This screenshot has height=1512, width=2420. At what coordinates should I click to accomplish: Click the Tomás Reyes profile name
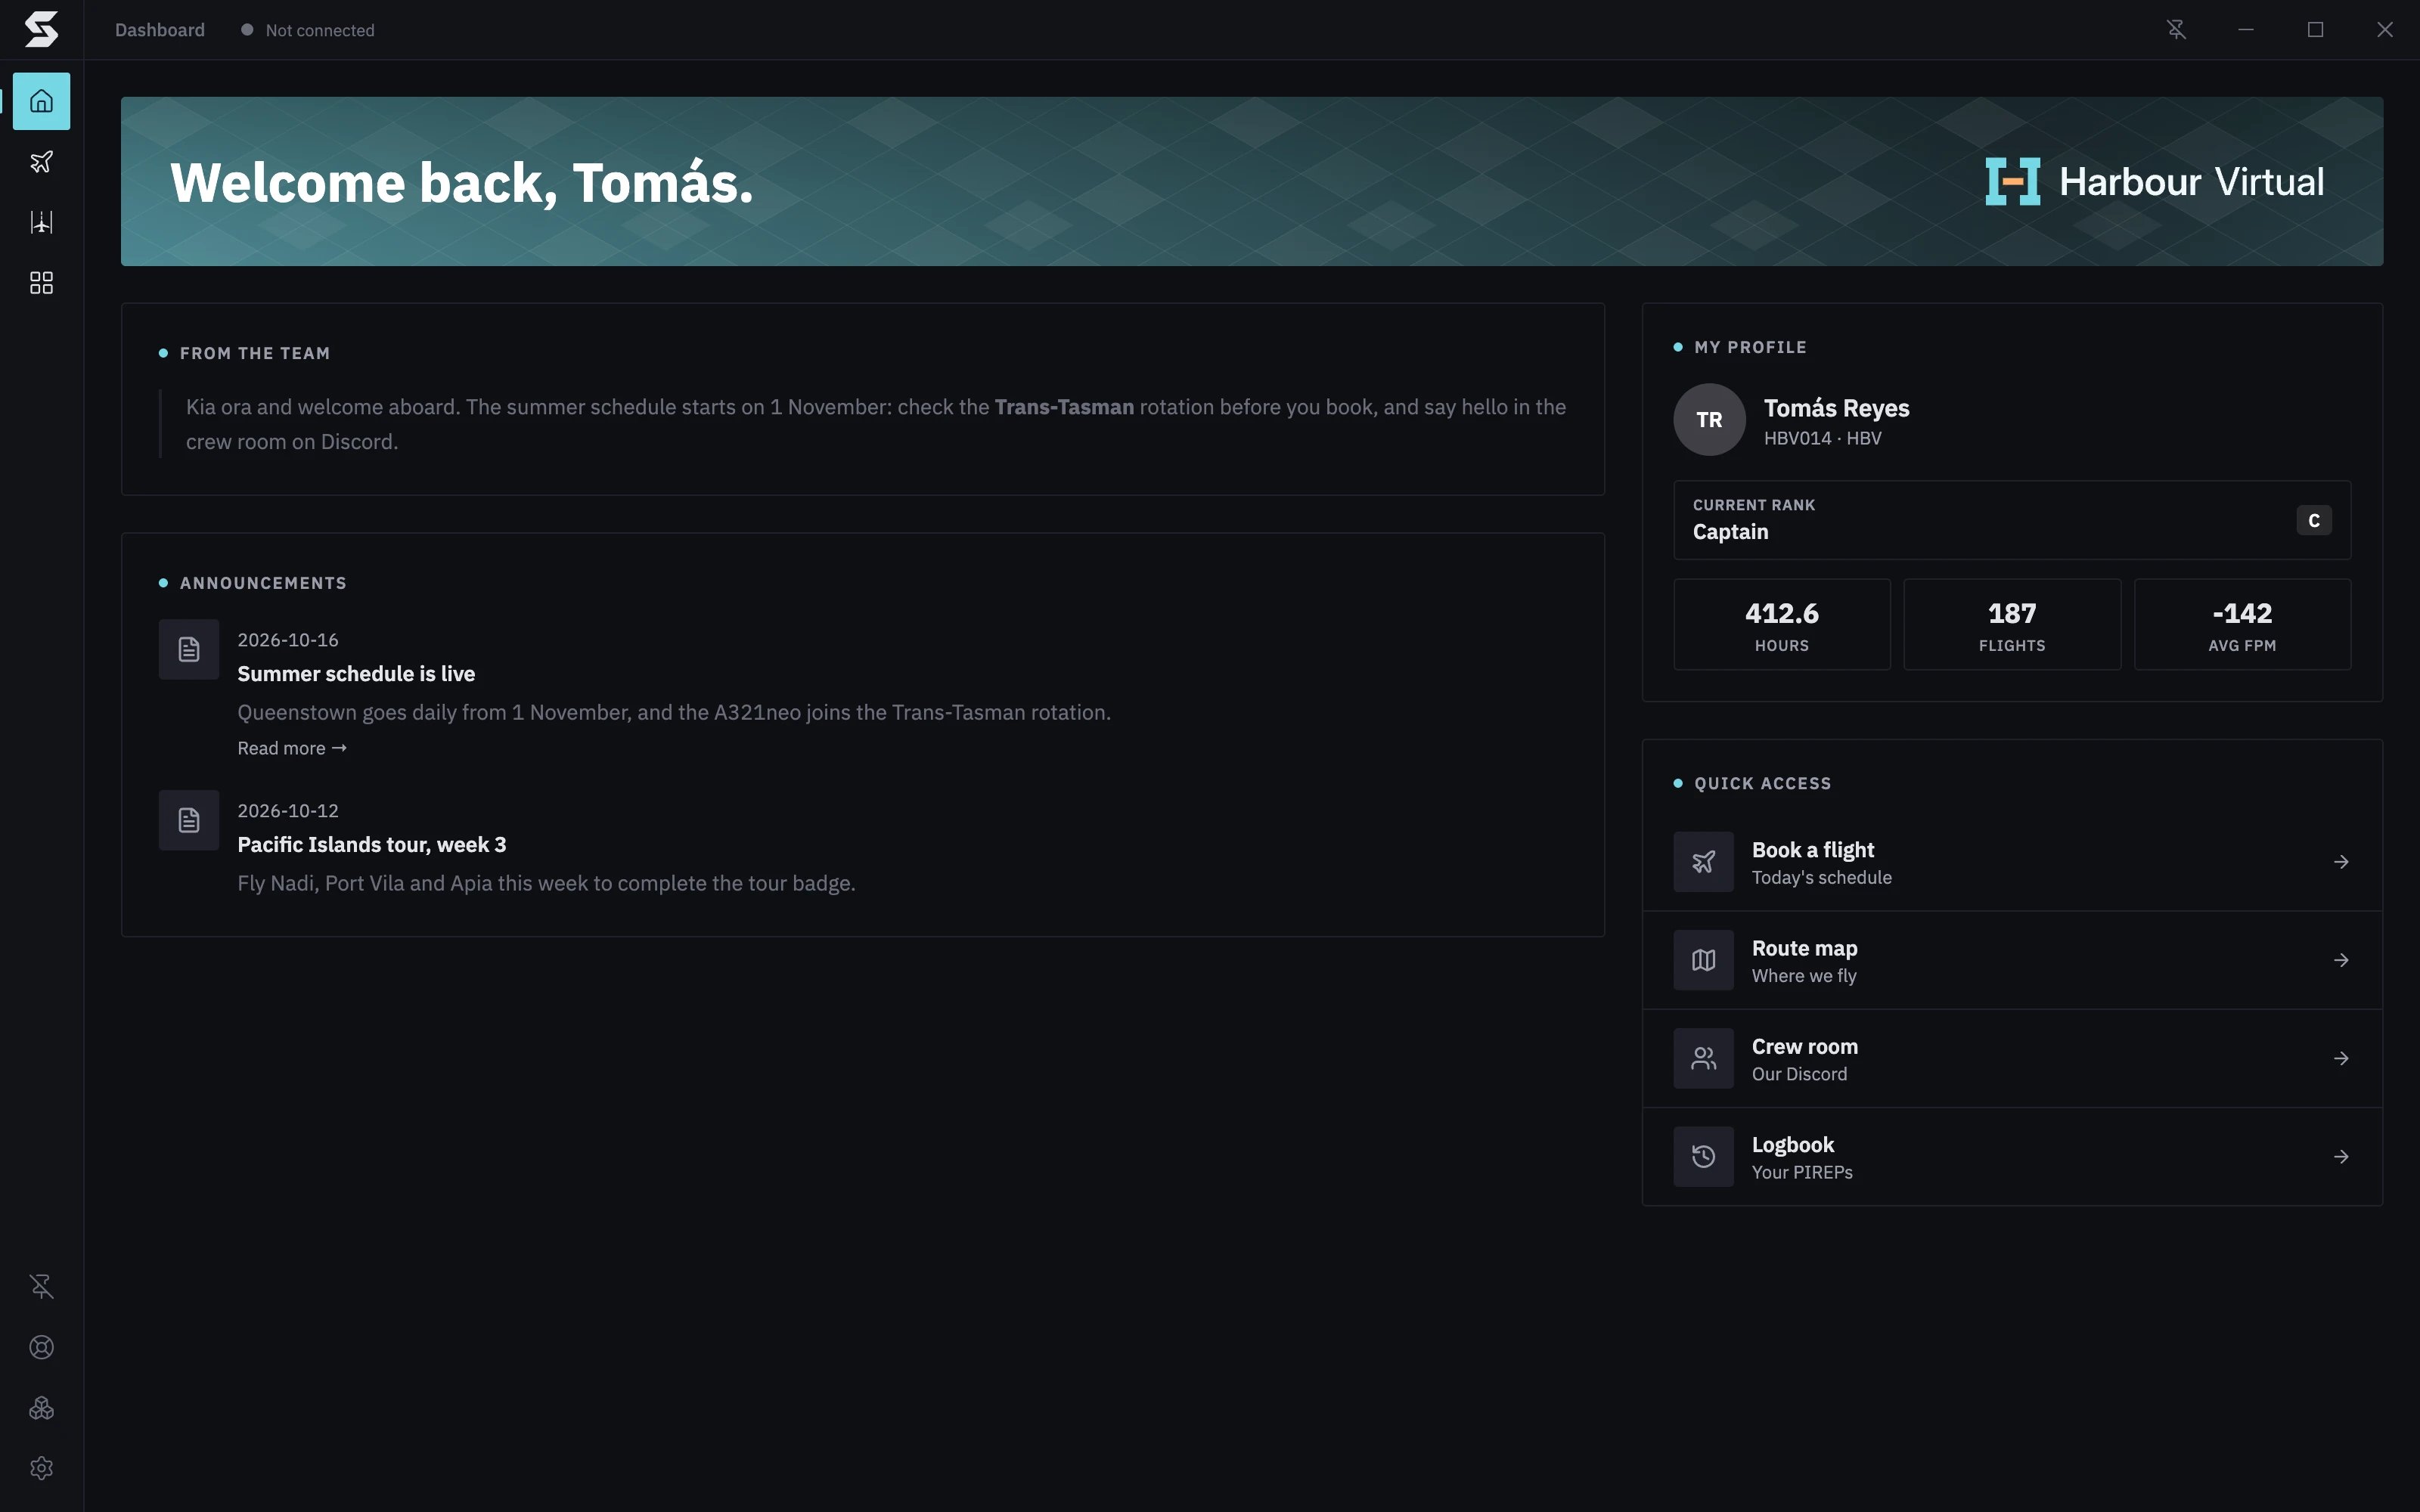click(1836, 408)
